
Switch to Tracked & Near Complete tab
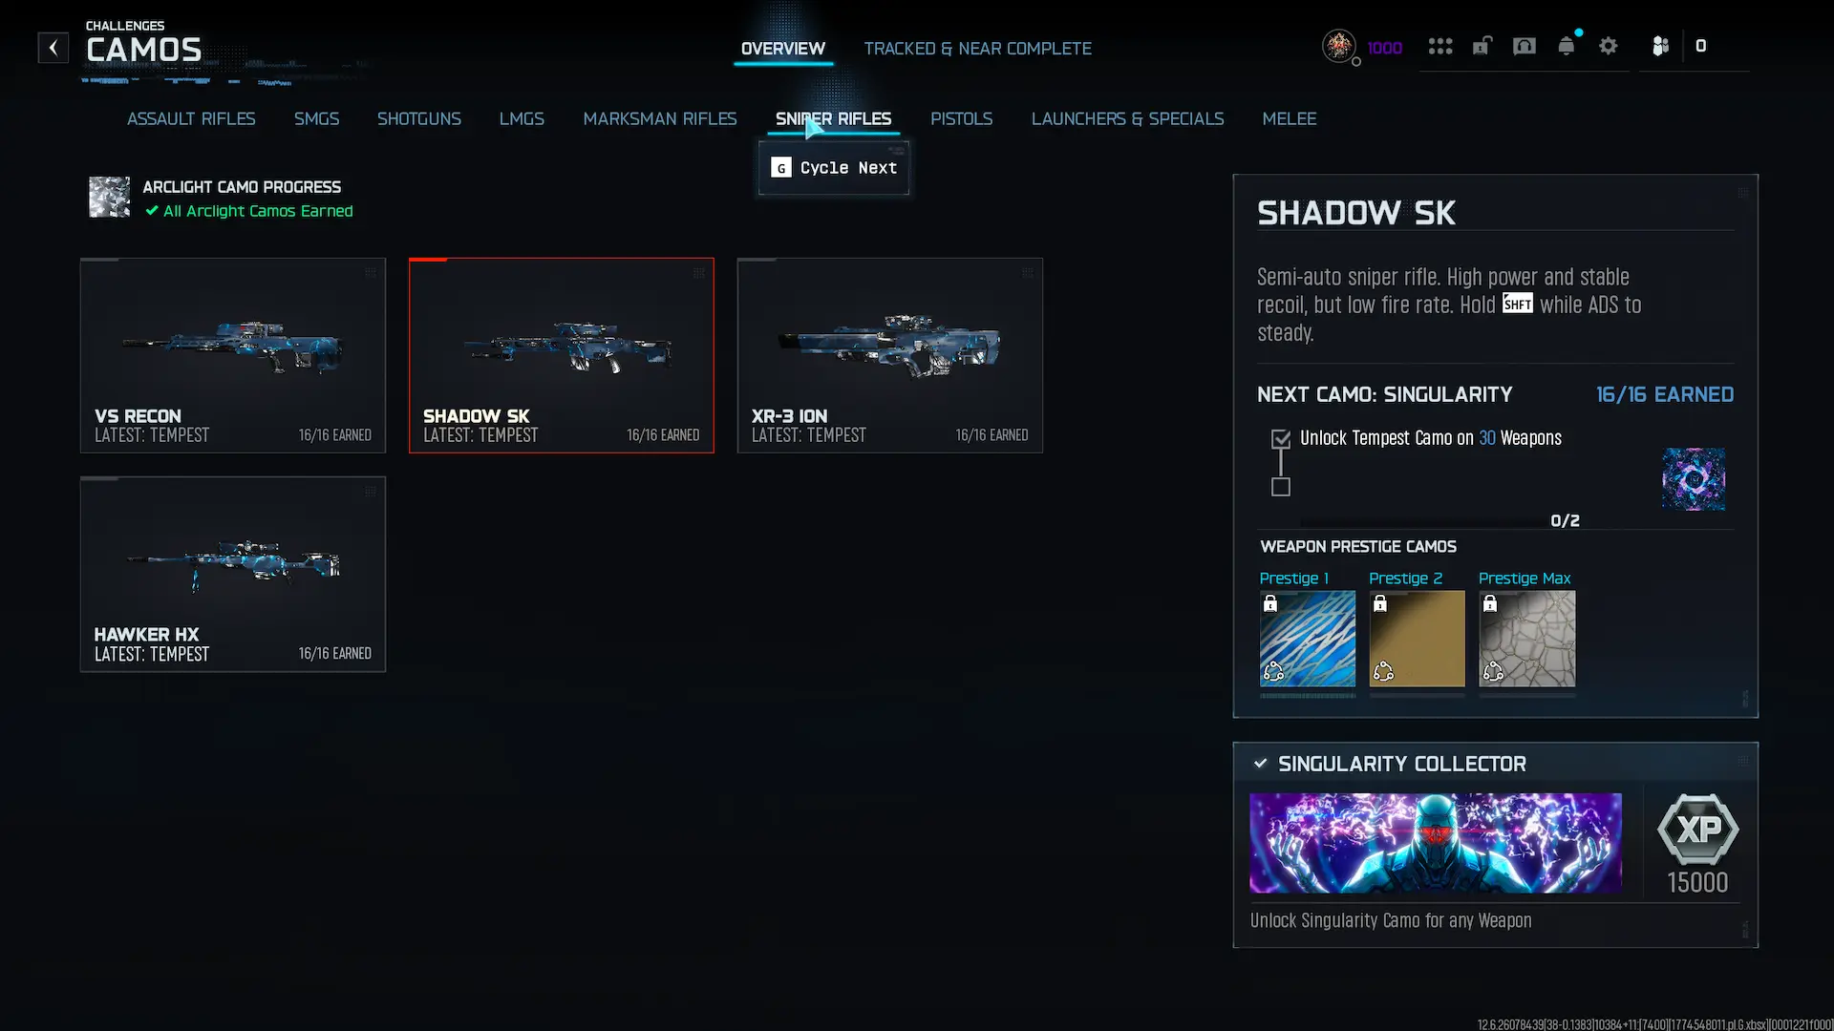click(977, 49)
